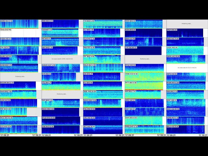Click the 'Retrieving data...' panel above KAPI BHZ
The width and height of the screenshot is (208, 156).
coord(62,94)
